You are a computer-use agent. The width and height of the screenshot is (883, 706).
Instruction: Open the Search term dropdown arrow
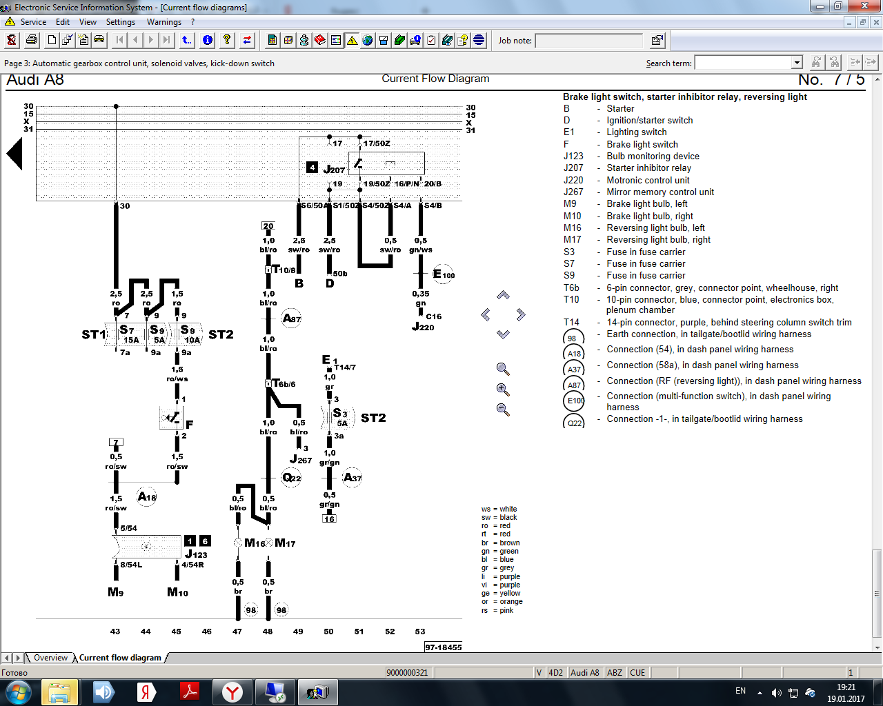click(x=797, y=63)
